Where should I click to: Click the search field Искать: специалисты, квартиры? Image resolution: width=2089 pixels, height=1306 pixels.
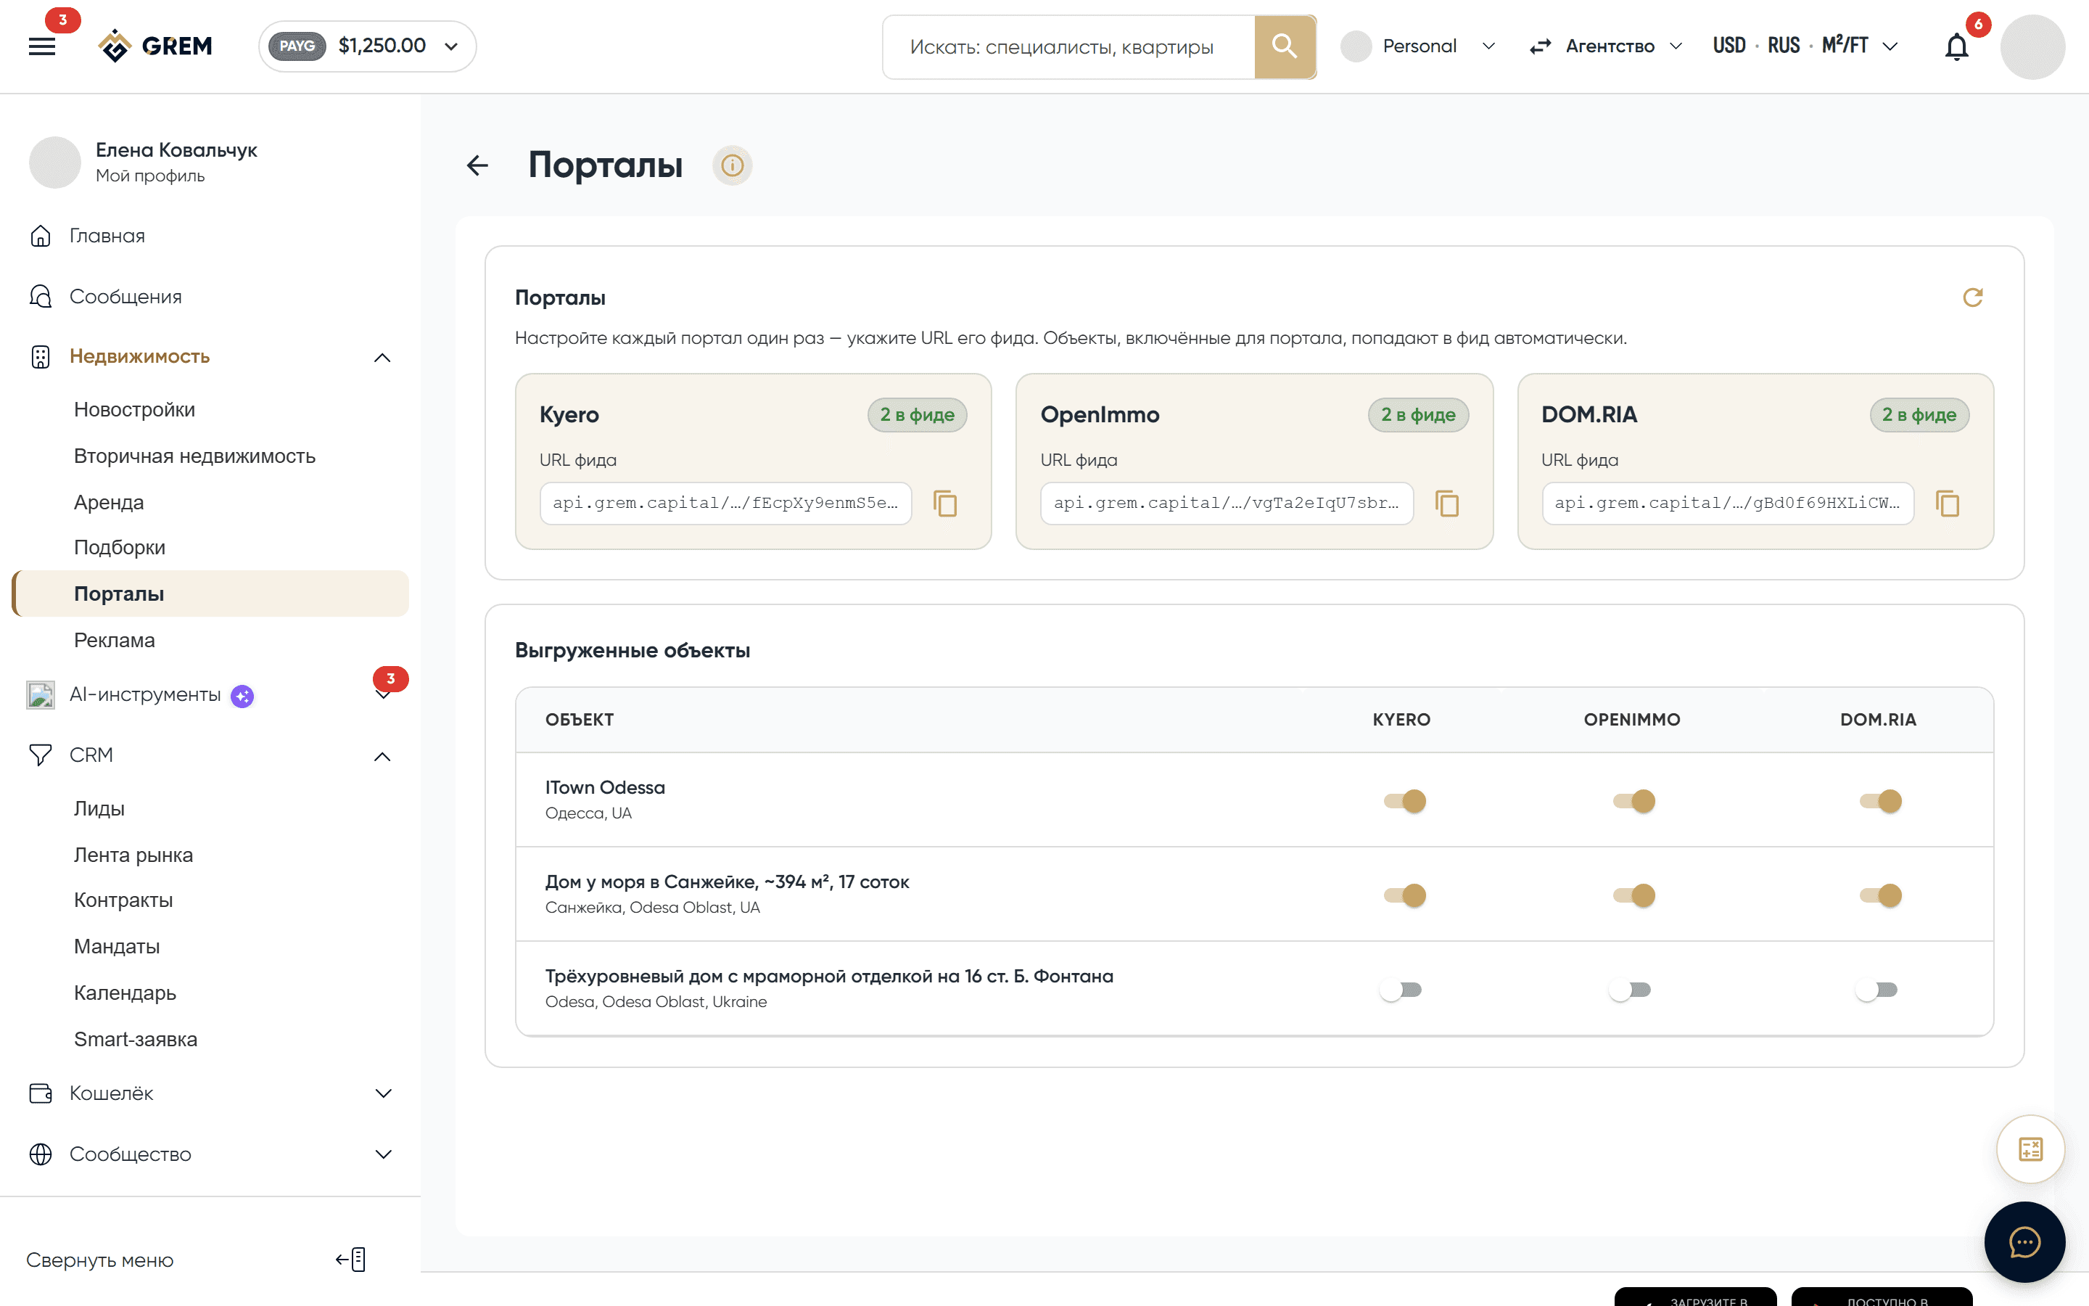click(1068, 46)
